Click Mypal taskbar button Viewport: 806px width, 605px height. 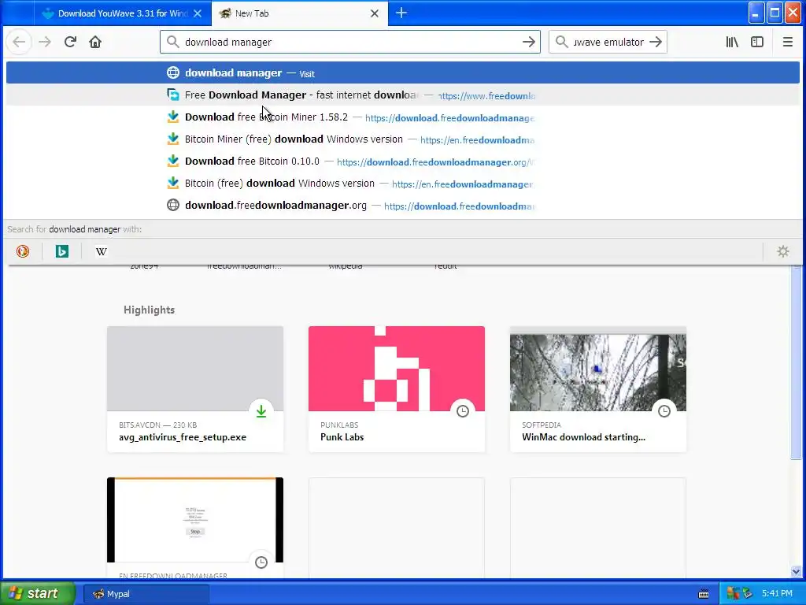[146, 594]
